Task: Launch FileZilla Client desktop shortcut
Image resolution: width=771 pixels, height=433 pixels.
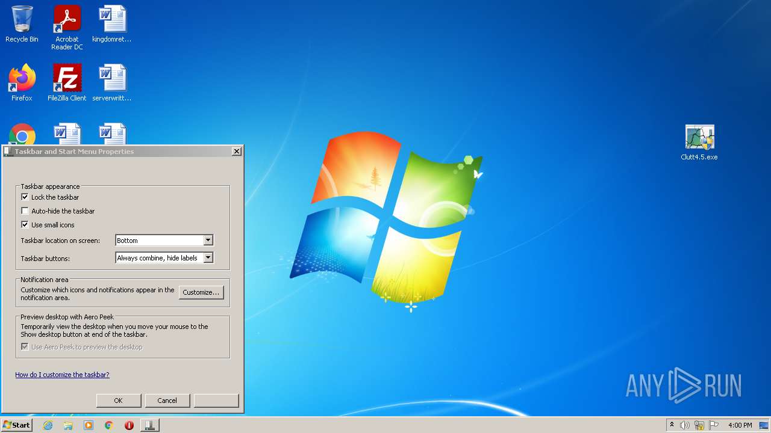Action: (67, 82)
